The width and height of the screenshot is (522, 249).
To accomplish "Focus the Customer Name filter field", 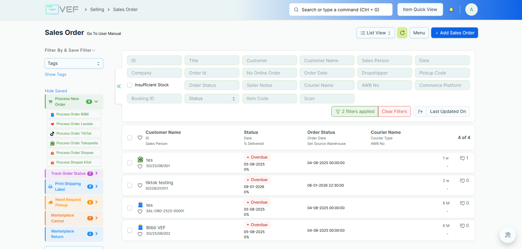I will click(x=327, y=61).
